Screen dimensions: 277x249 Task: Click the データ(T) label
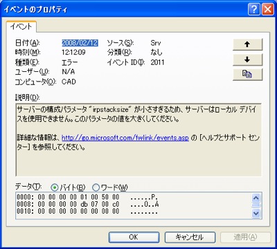click(28, 187)
